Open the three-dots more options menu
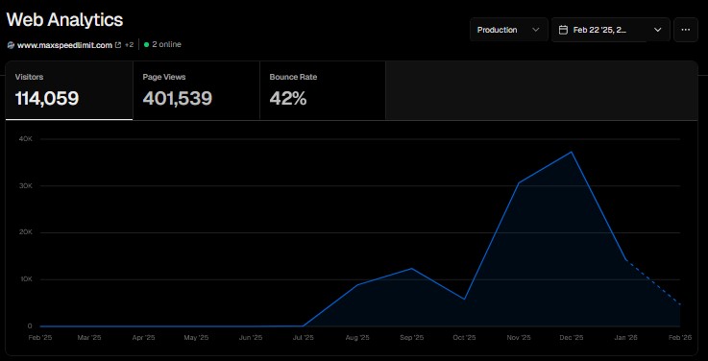 click(685, 30)
